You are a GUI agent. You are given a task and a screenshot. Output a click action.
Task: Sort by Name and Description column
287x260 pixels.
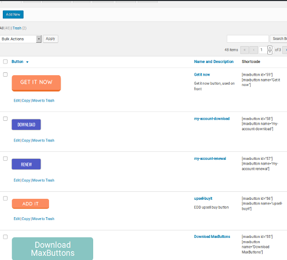tap(214, 62)
